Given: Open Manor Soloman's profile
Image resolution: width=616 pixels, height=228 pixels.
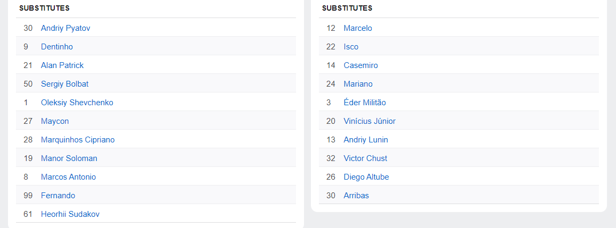Looking at the screenshot, I should click(x=69, y=158).
